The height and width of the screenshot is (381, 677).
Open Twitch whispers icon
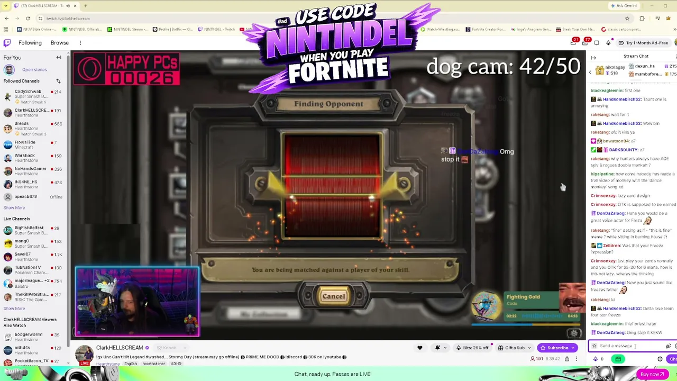[x=597, y=43]
